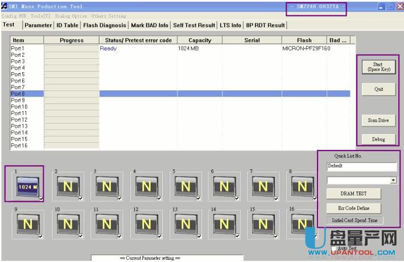Viewport: 404px width, 262px height.
Task: Switch to the Parameter tab
Action: 38,25
